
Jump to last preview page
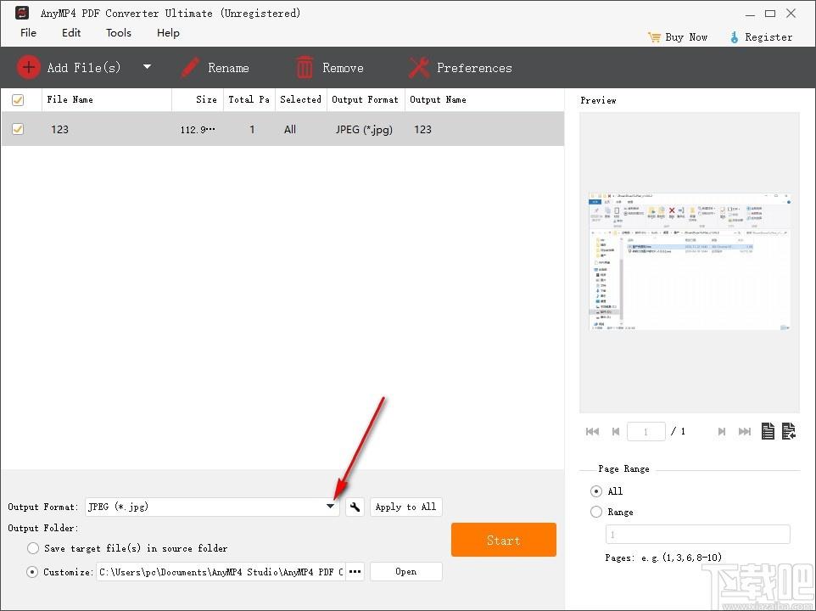click(745, 431)
